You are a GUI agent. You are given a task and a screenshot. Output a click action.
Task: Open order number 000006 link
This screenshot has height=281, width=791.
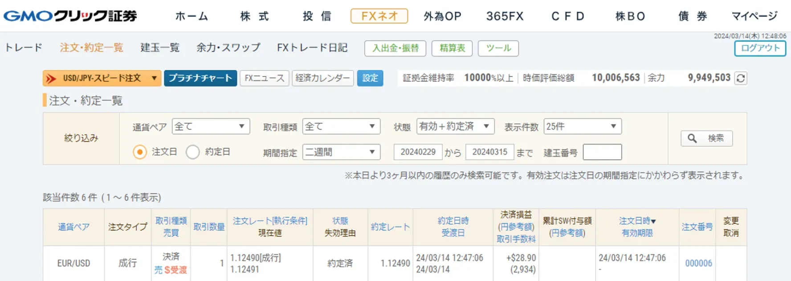(x=698, y=263)
